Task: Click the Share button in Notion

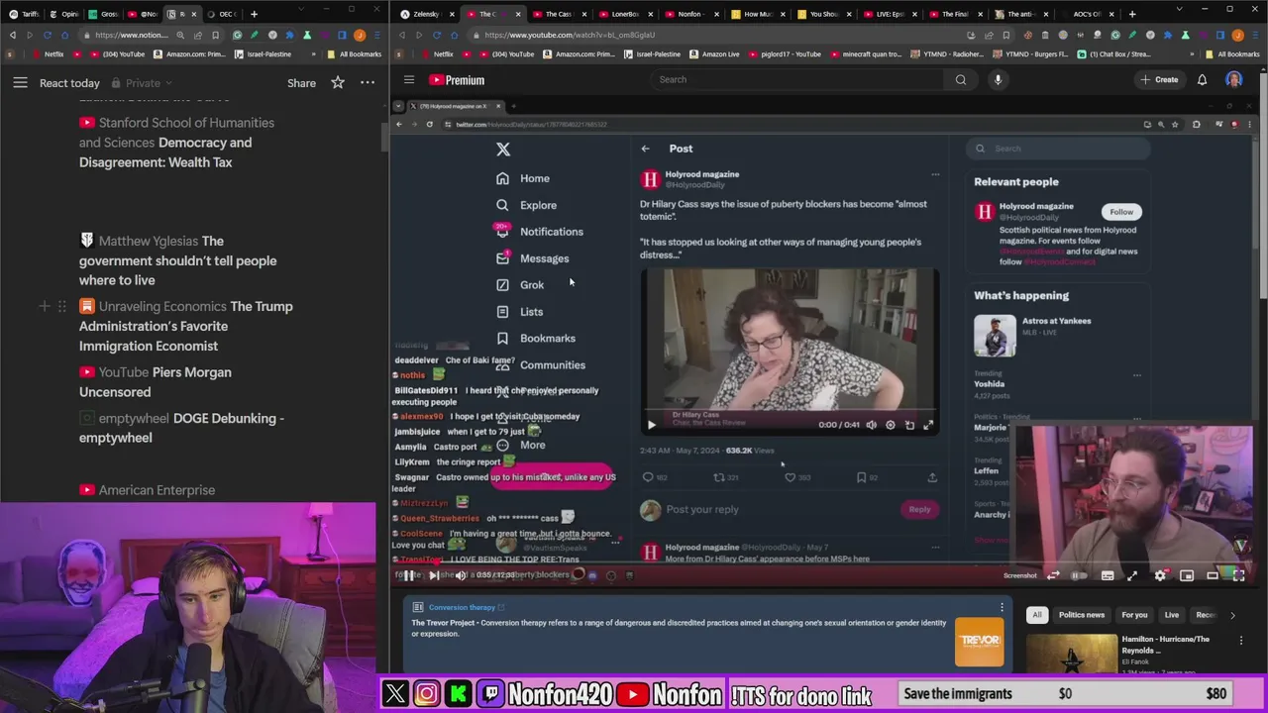Action: point(301,83)
